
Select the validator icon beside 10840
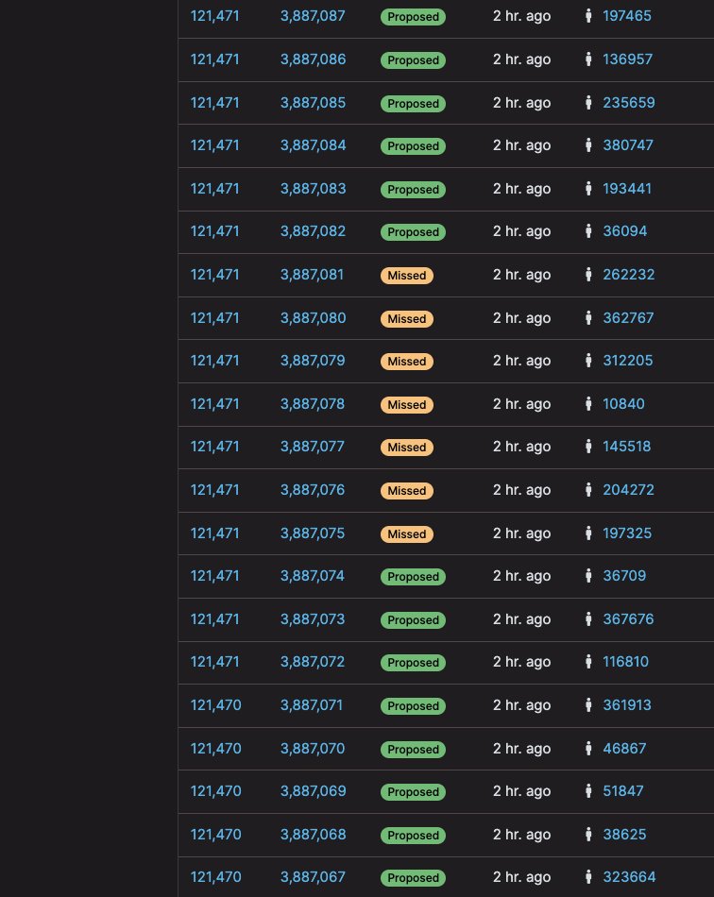click(589, 404)
